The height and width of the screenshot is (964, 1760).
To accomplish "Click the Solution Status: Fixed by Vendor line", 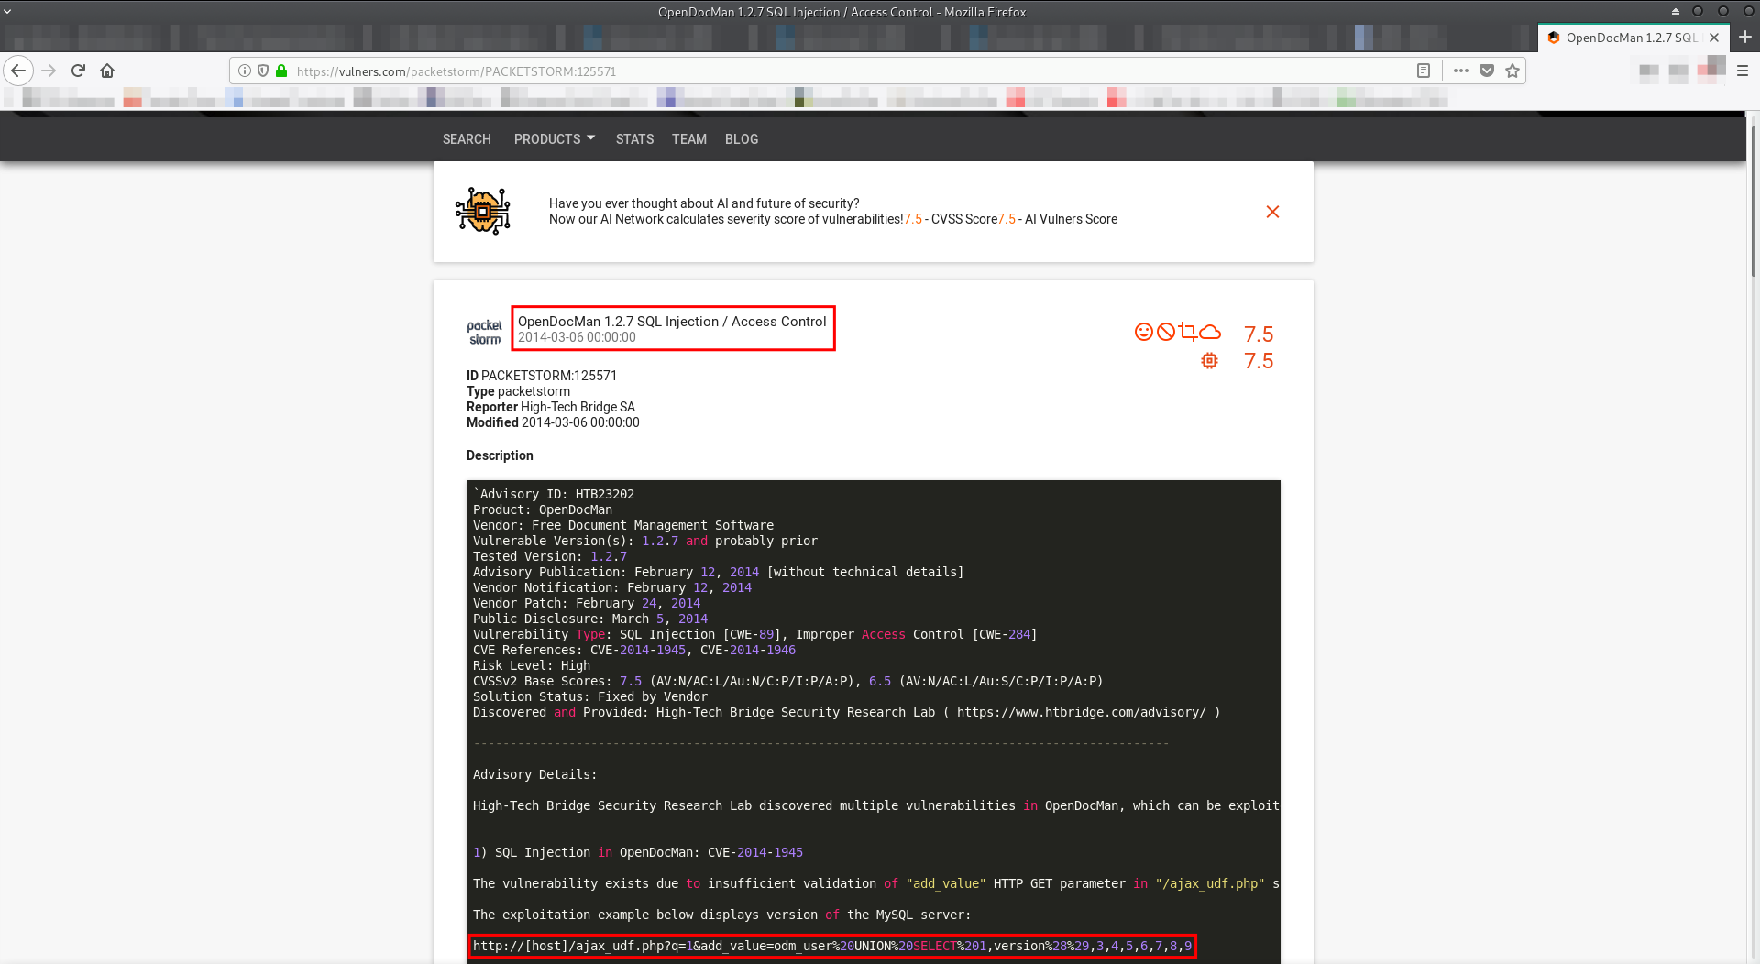I will [x=590, y=696].
